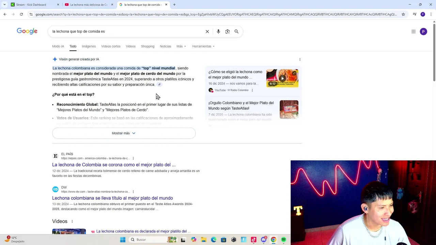Viewport: 436px width, 245px height.
Task: Select the Shopping results tab
Action: click(147, 46)
